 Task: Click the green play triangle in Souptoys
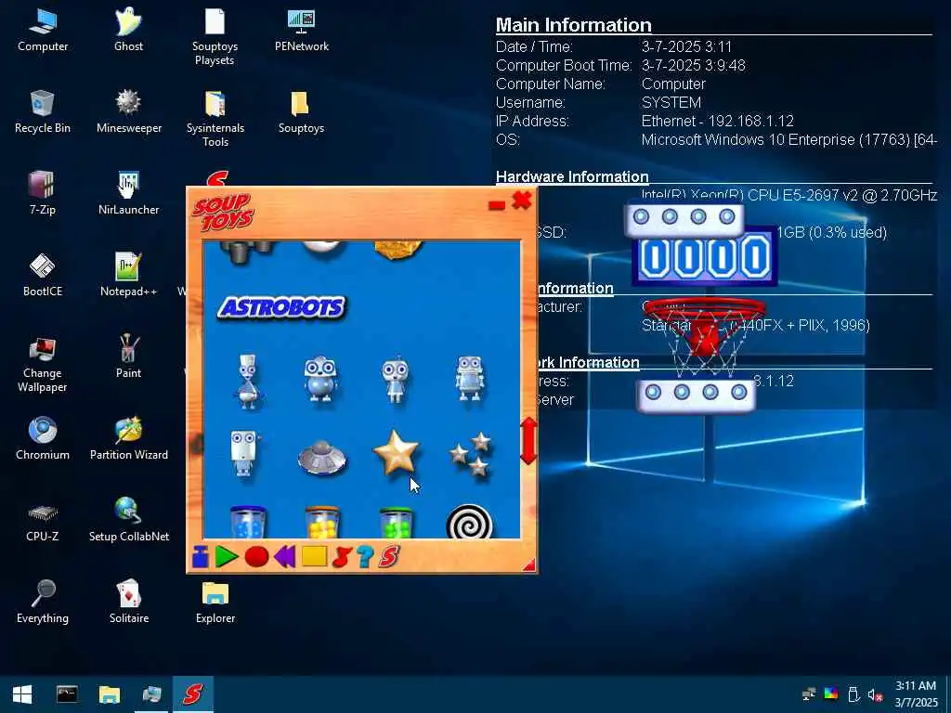pos(227,557)
